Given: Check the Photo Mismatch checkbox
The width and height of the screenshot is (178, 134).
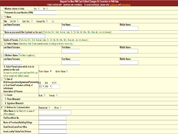Looking at the screenshot, I should point(2,99).
